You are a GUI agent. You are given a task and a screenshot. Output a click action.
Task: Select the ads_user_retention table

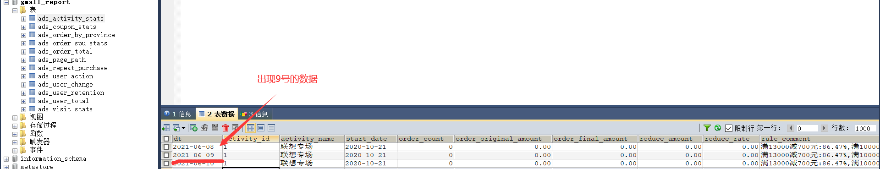coord(71,93)
